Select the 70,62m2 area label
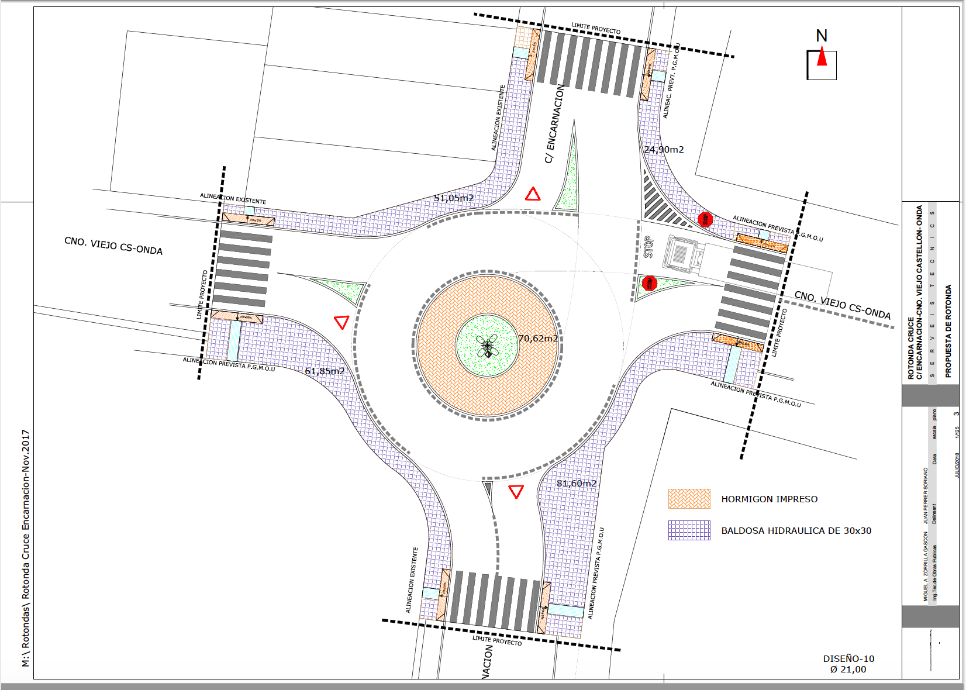Image resolution: width=966 pixels, height=690 pixels. click(x=538, y=339)
